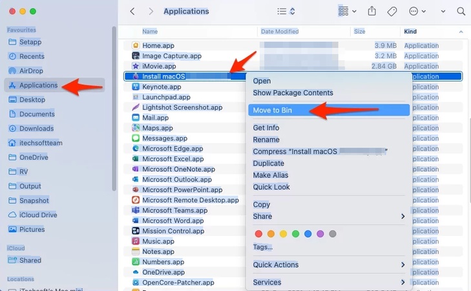
Task: Apply the yellow tag color
Action: point(283,233)
